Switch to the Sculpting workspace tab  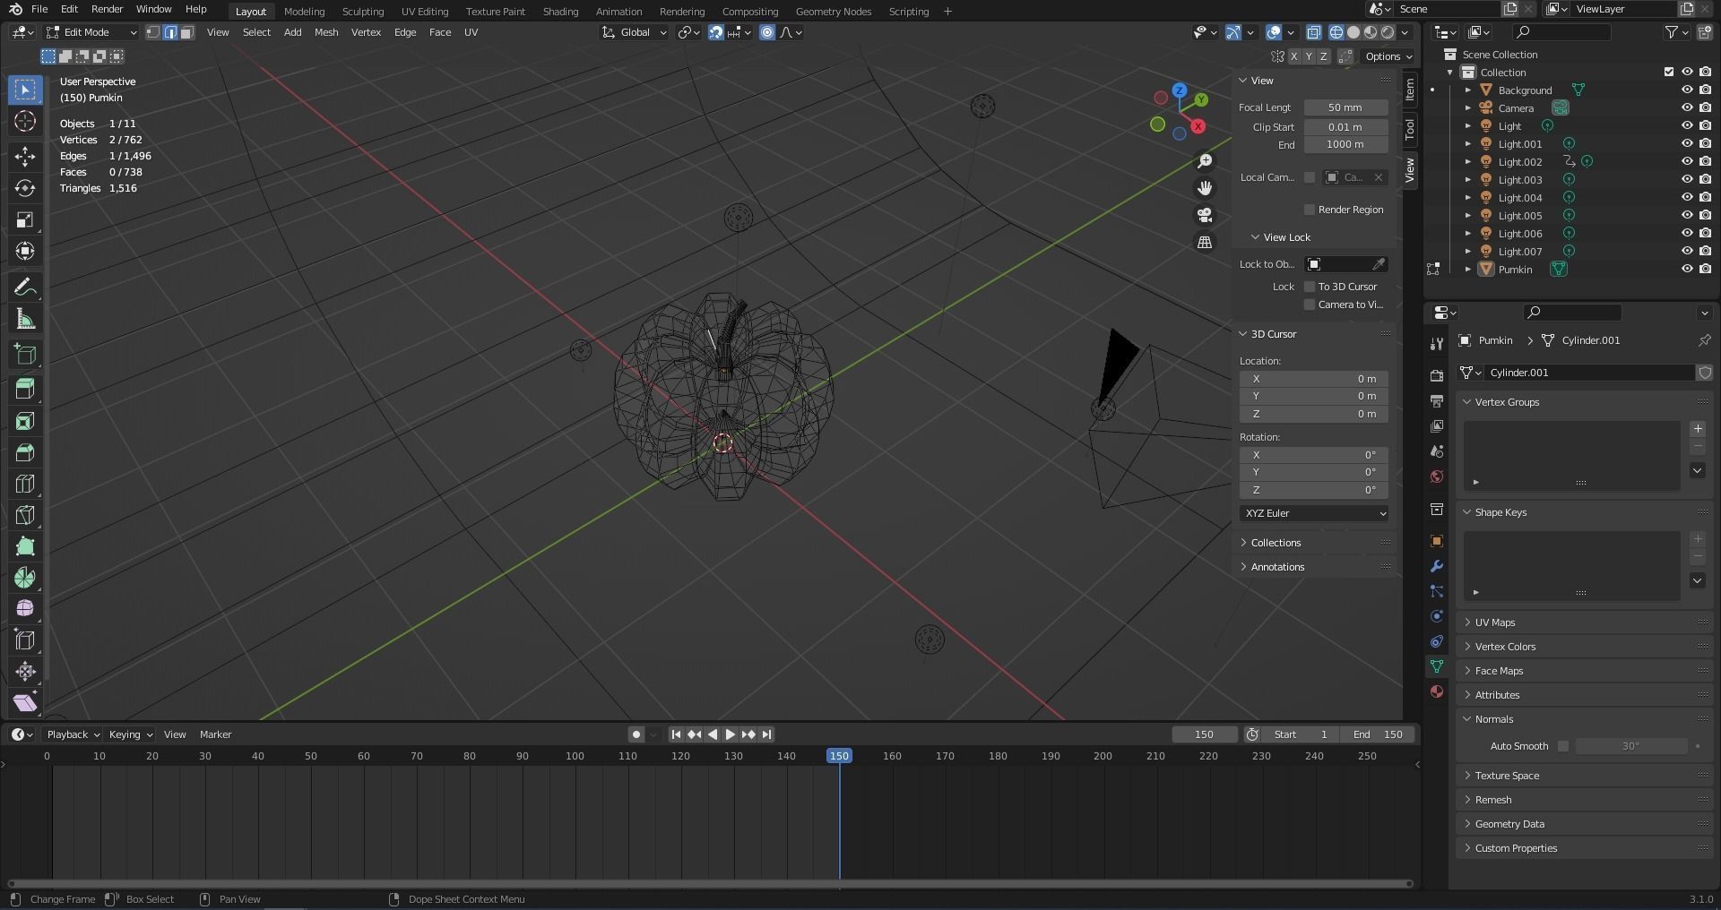coord(363,12)
